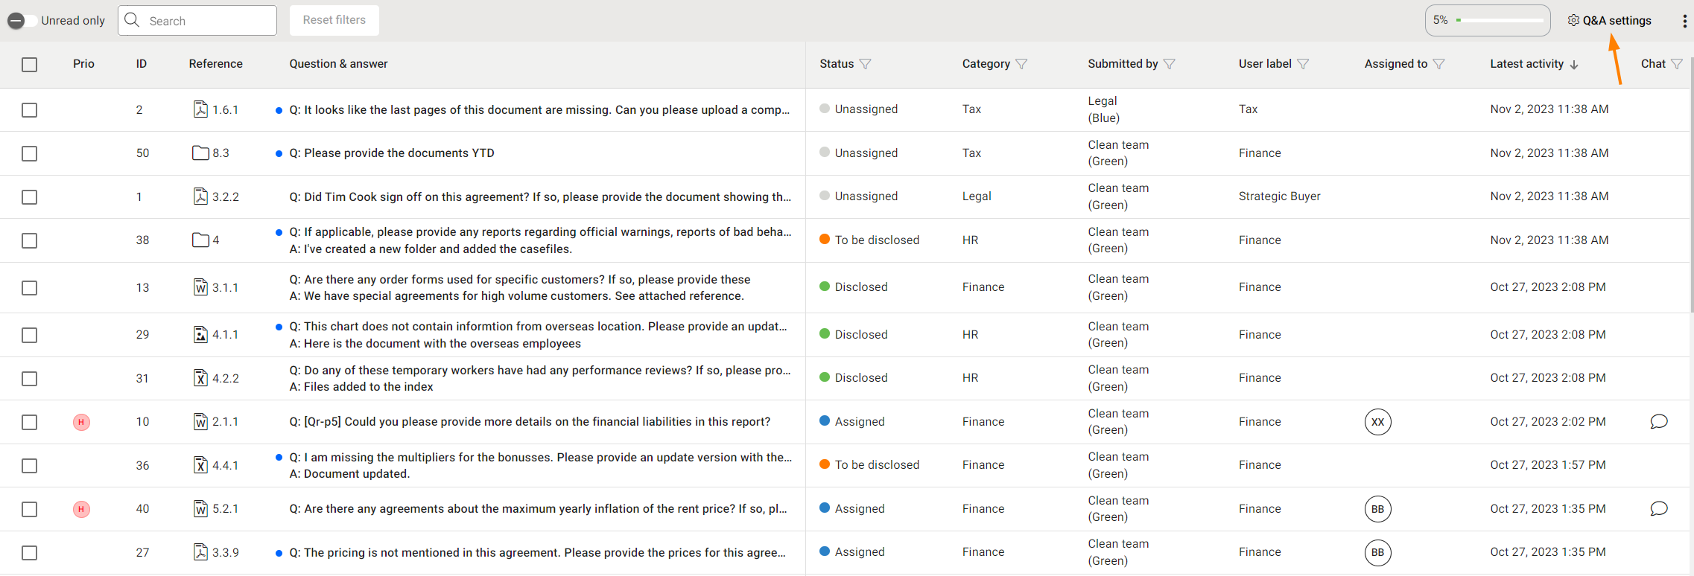Open folder icon for reference 8.3
This screenshot has height=576, width=1694.
(200, 153)
